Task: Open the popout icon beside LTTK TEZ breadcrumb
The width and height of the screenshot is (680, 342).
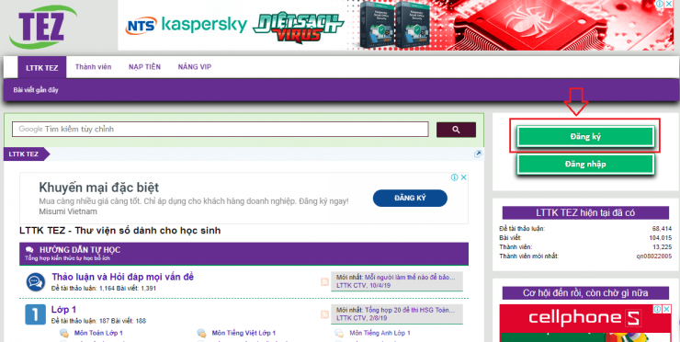Action: pyautogui.click(x=478, y=154)
